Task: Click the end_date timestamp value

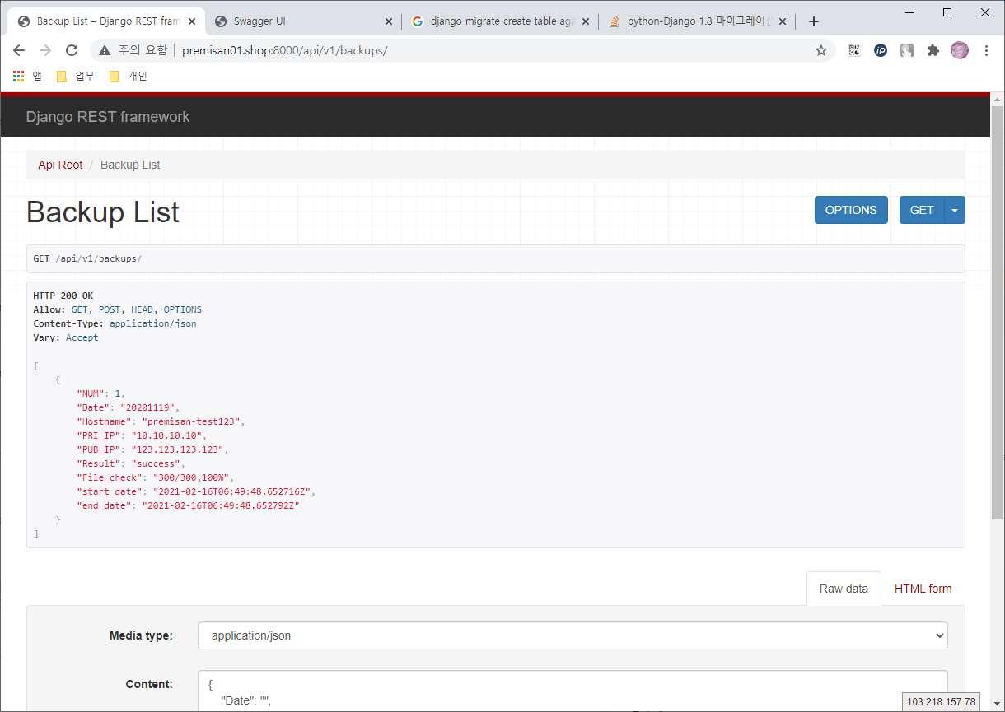Action: click(x=221, y=505)
